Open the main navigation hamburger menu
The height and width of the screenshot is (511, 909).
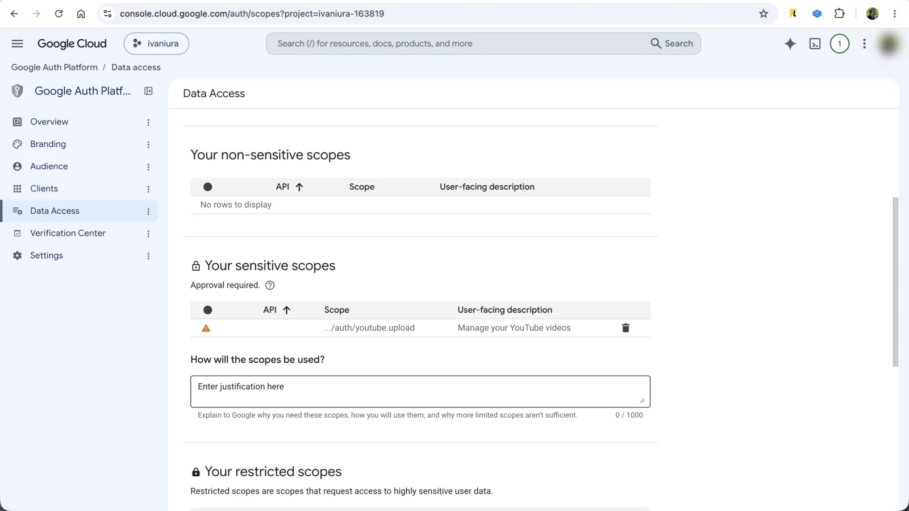pos(18,44)
